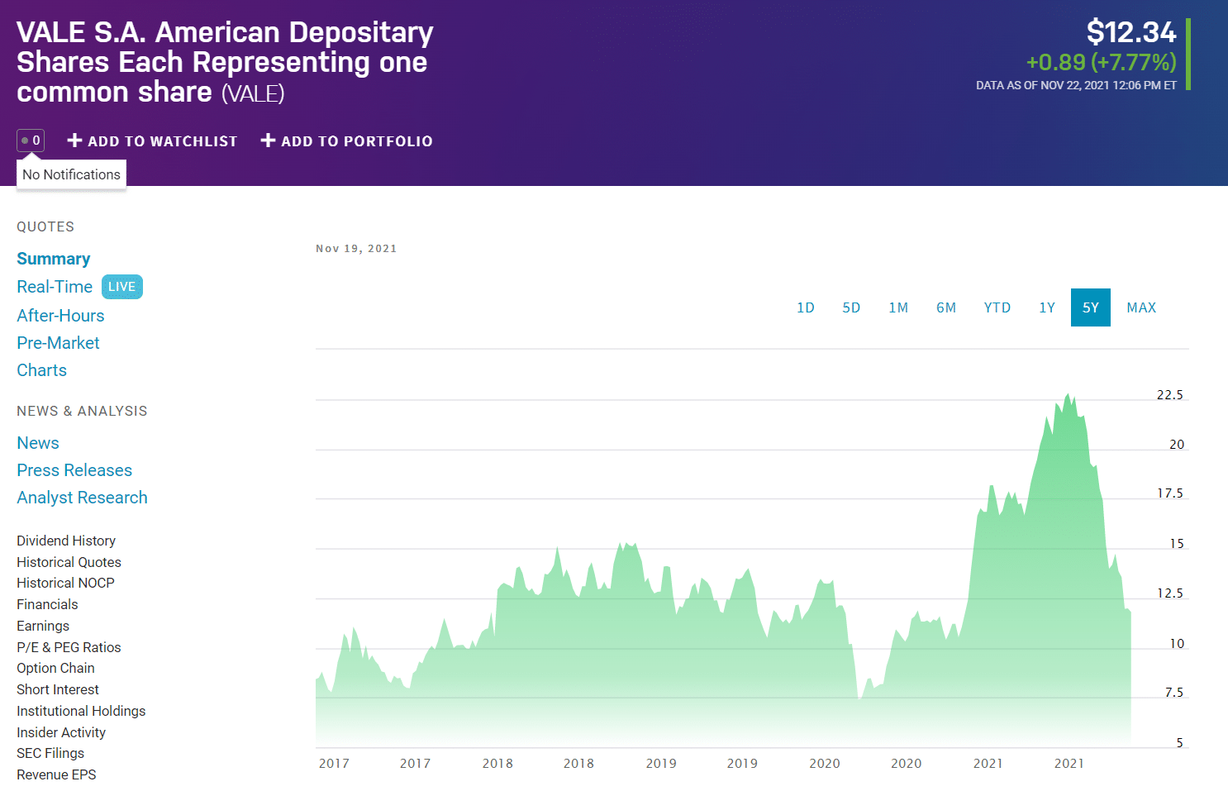Open the Real-Time quotes link
Image resolution: width=1228 pixels, height=791 pixels.
pos(55,287)
